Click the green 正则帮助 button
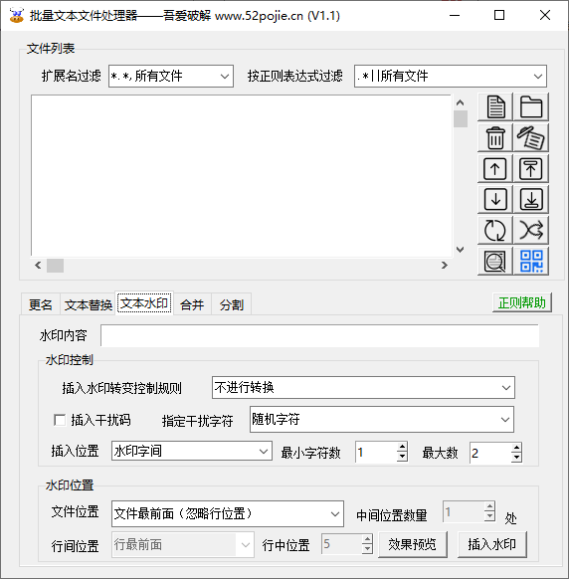This screenshot has height=579, width=569. [521, 302]
